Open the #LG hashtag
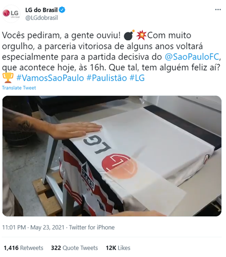The height and width of the screenshot is (257, 226). (x=137, y=78)
